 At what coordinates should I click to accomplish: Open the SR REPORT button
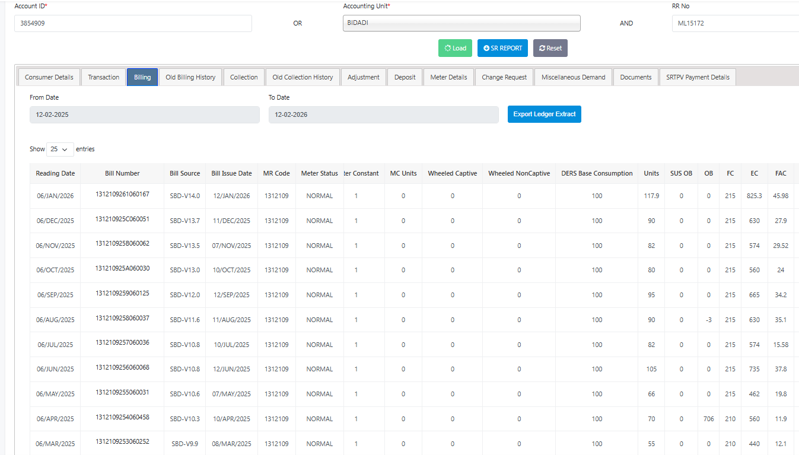(x=502, y=48)
